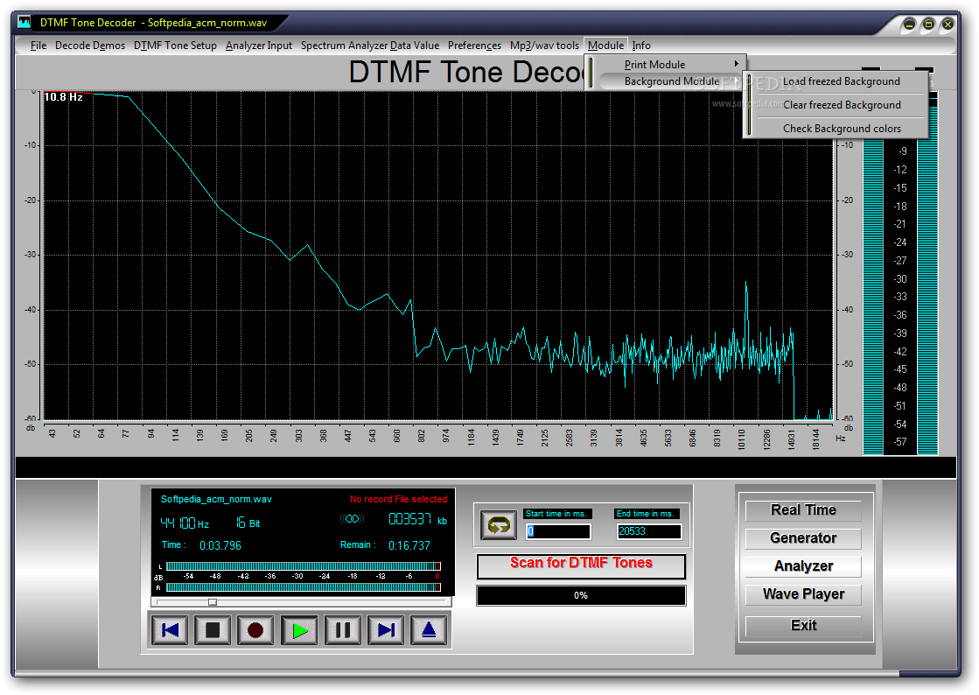The width and height of the screenshot is (979, 695).
Task: Stop playback with the square button
Action: [x=213, y=630]
